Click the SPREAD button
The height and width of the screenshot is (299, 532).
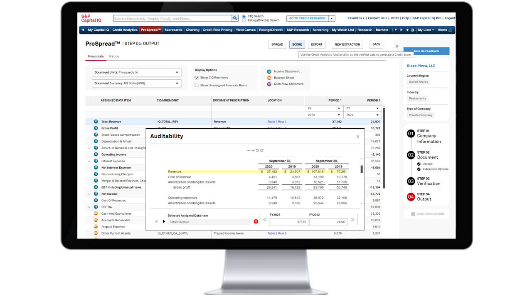[277, 44]
